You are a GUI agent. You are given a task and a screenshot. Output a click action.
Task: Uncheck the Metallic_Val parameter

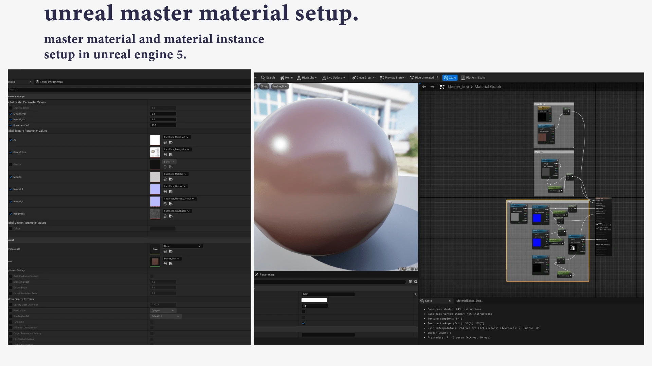coord(11,114)
